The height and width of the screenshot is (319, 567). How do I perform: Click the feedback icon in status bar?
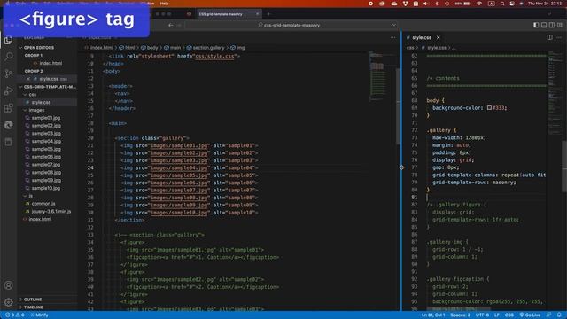pos(549,315)
